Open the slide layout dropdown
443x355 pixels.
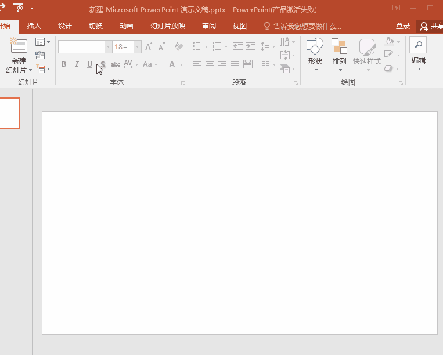(x=42, y=42)
